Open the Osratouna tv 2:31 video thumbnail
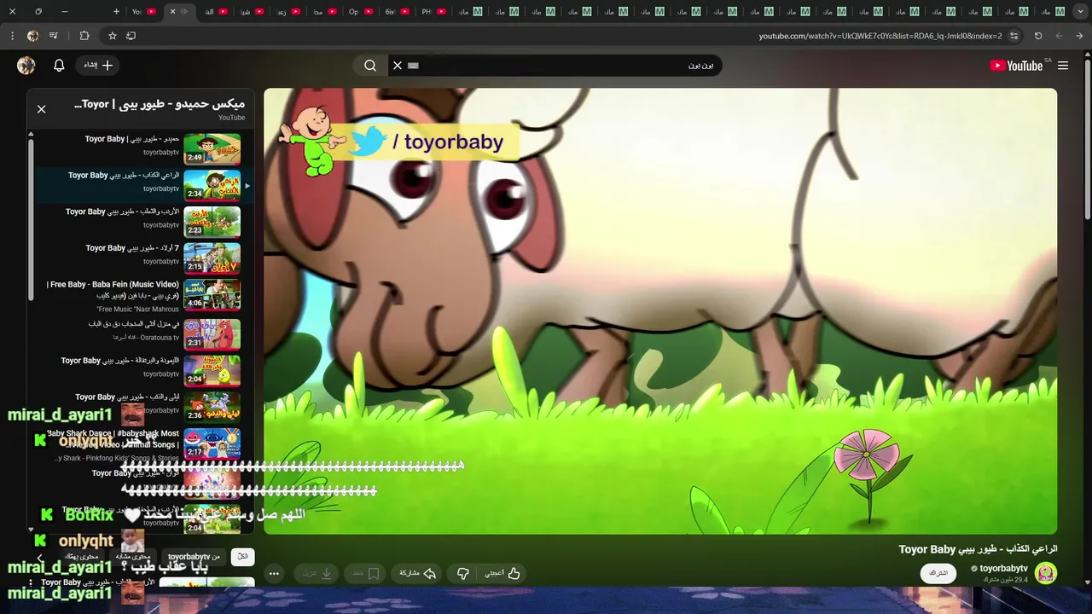Viewport: 1092px width, 614px height. (x=212, y=333)
